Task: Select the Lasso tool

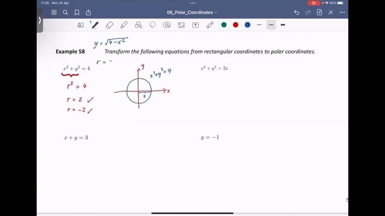Action: coord(152,25)
